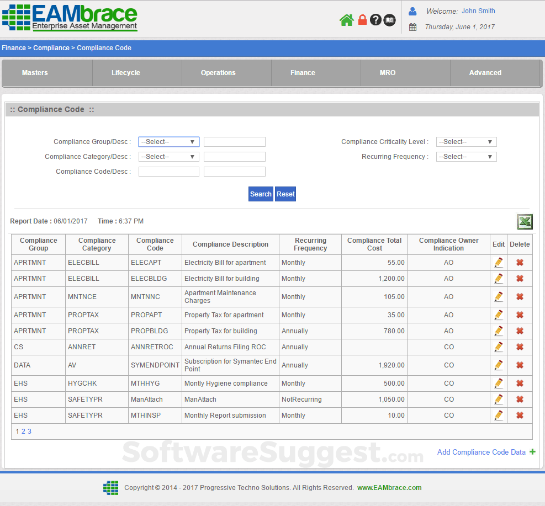Open the Compliance Group/Desc dropdown
The image size is (545, 506).
click(168, 142)
